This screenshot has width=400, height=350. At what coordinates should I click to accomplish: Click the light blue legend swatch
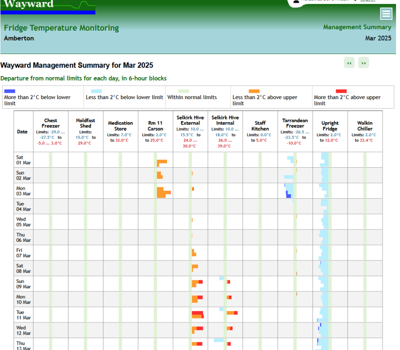coord(96,91)
